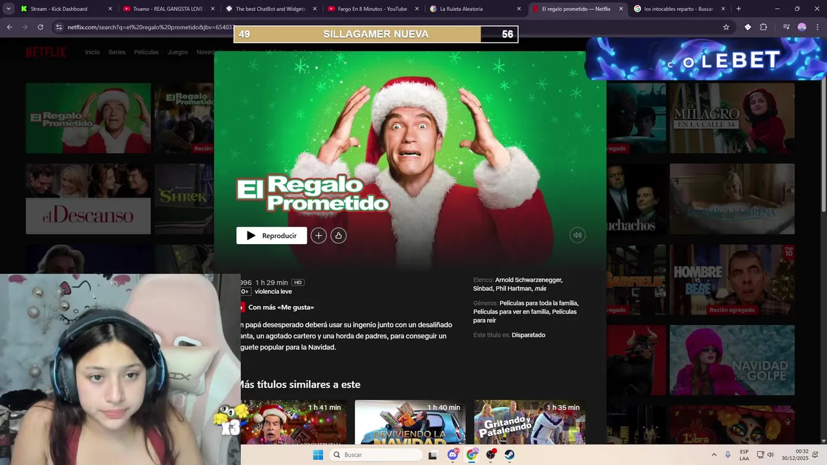View site information icon in address bar

[59, 27]
